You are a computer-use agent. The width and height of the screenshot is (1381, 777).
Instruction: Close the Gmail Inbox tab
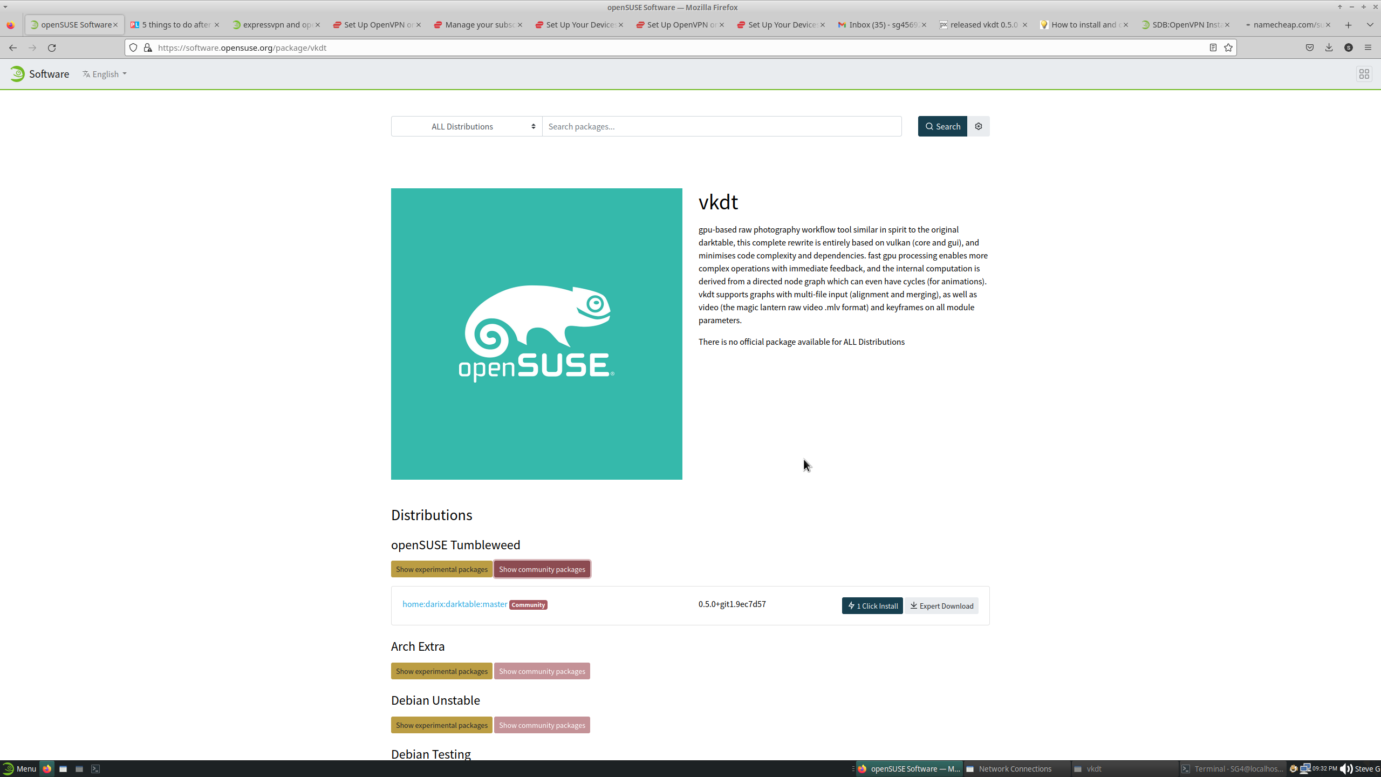click(x=924, y=25)
